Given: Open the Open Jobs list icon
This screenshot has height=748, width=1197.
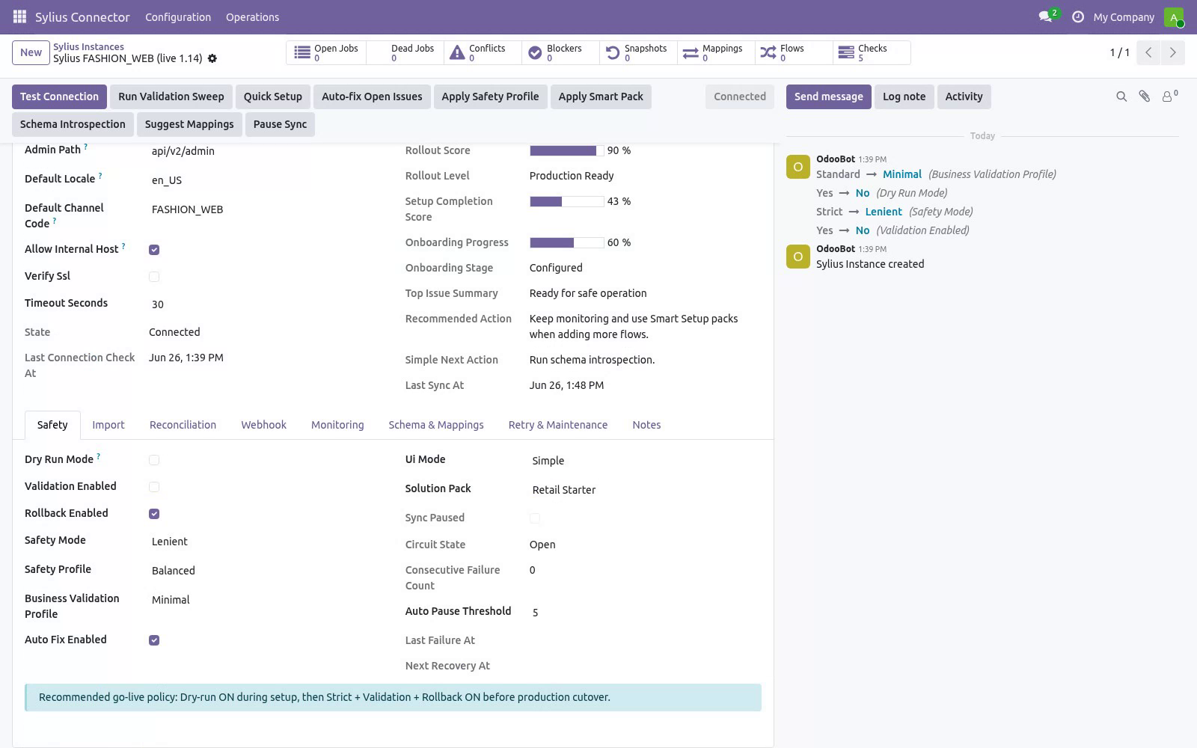Looking at the screenshot, I should coord(302,52).
